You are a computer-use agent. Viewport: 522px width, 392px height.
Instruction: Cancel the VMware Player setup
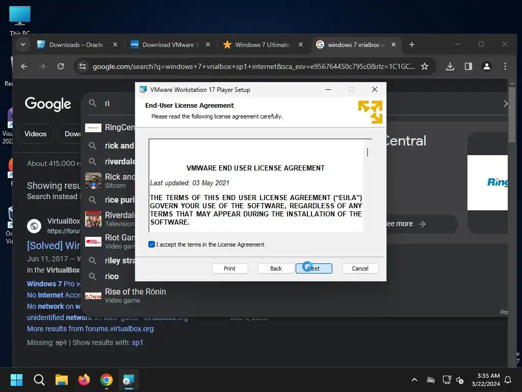360,268
